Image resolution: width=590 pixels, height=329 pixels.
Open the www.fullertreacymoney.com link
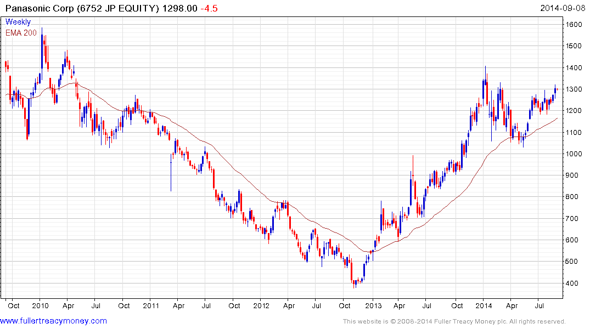(53, 321)
